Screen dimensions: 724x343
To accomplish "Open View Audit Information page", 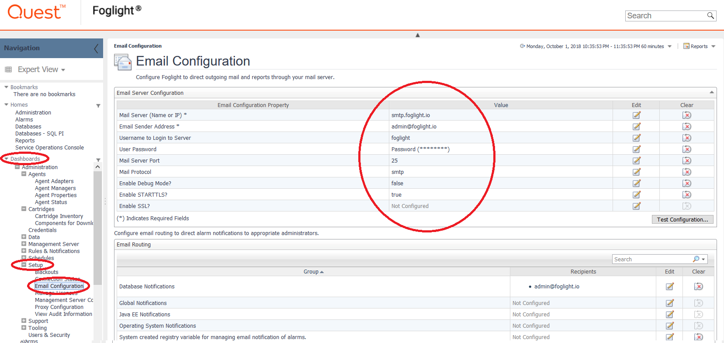I will [x=63, y=314].
